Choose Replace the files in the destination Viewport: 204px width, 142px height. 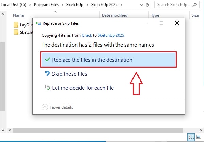pyautogui.click(x=108, y=59)
